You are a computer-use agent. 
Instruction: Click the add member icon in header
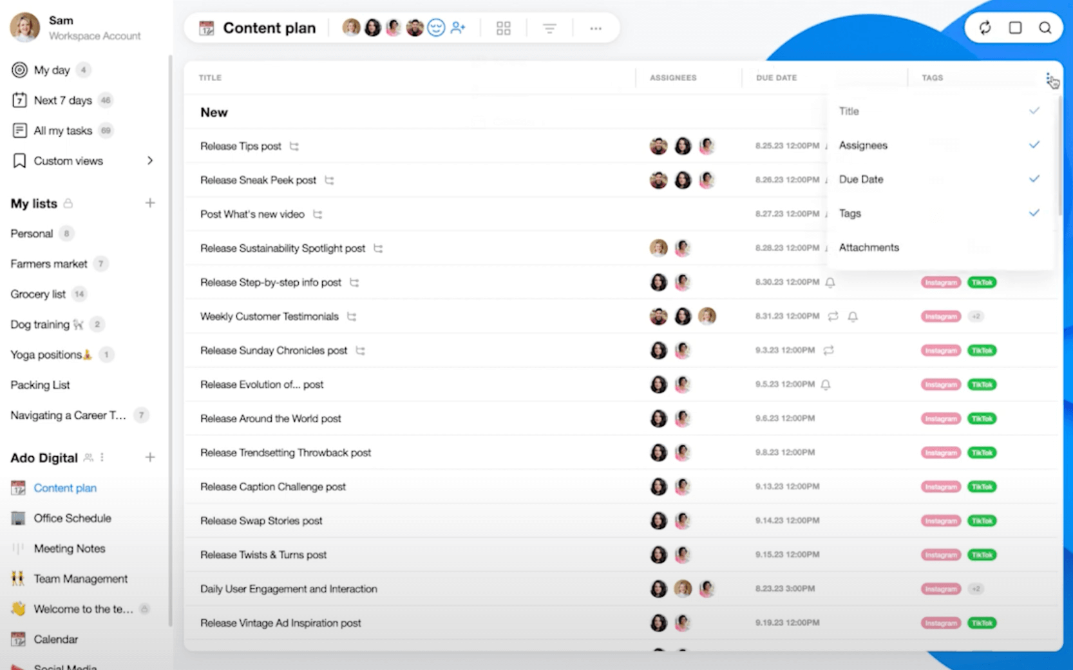click(458, 28)
